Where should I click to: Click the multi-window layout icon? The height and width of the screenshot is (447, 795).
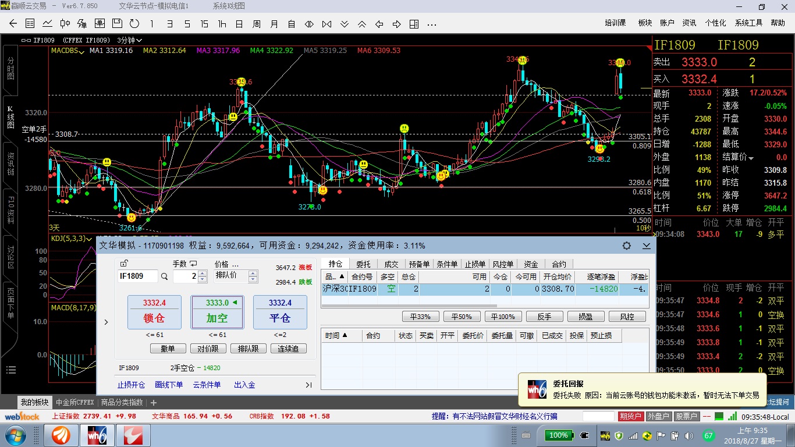click(414, 24)
